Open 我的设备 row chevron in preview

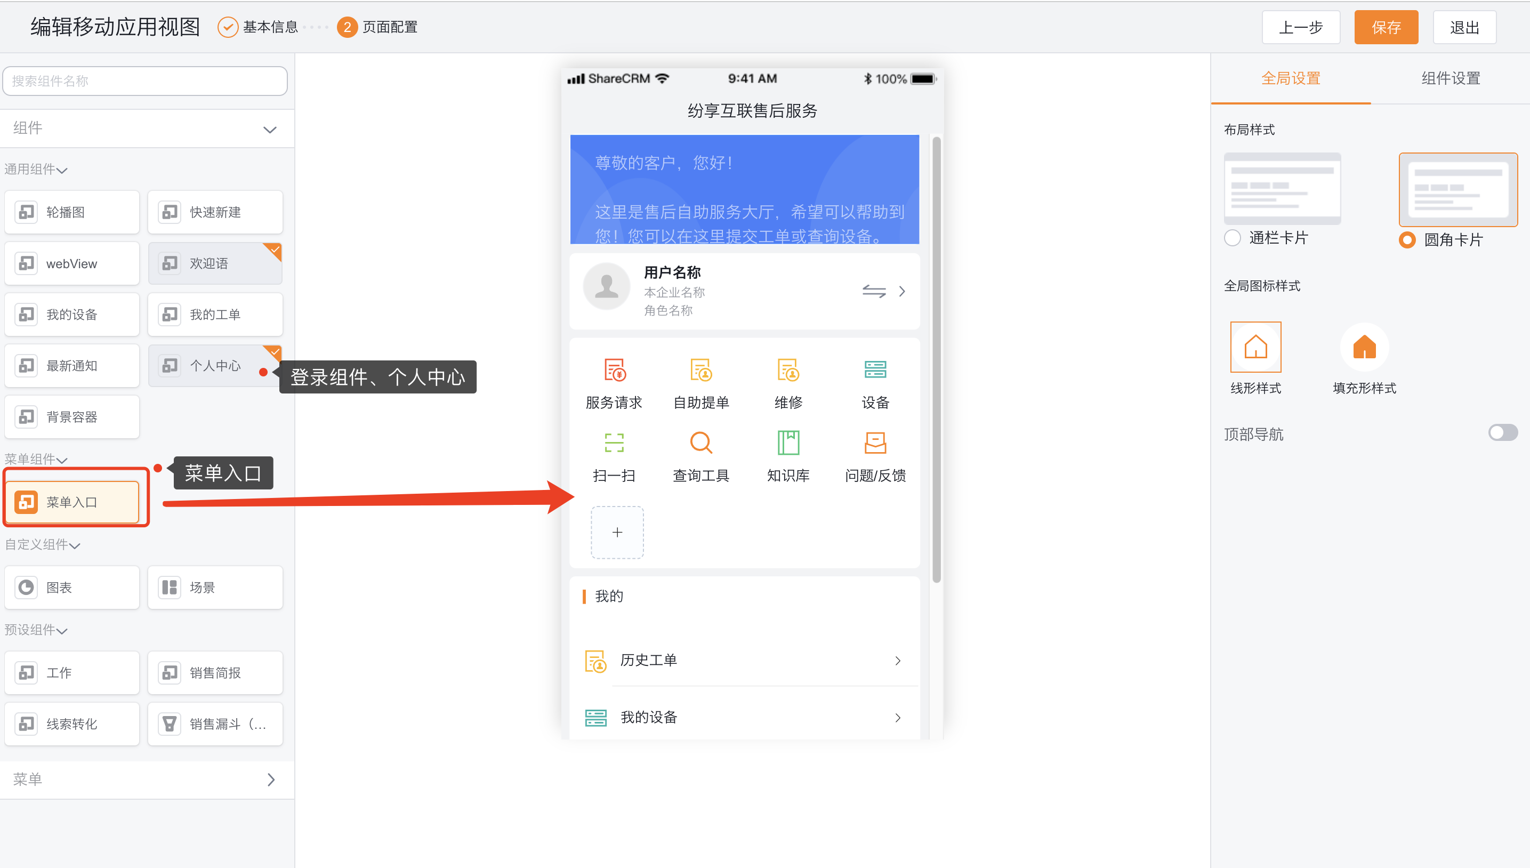pos(898,718)
